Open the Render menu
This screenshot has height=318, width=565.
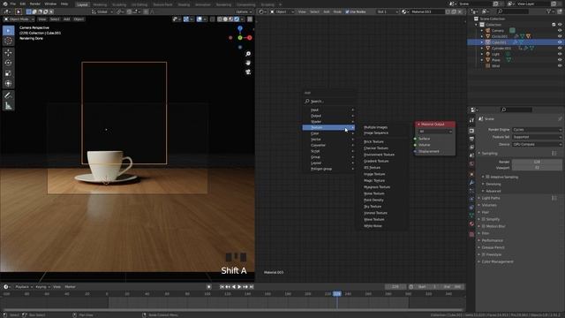35,4
